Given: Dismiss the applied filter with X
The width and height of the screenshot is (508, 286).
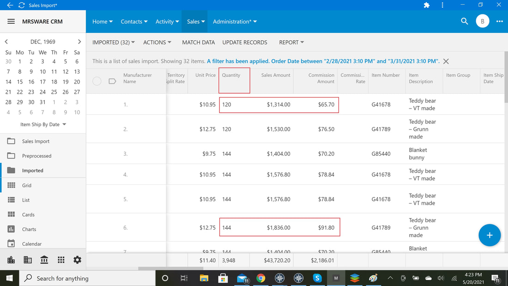Looking at the screenshot, I should tap(446, 61).
